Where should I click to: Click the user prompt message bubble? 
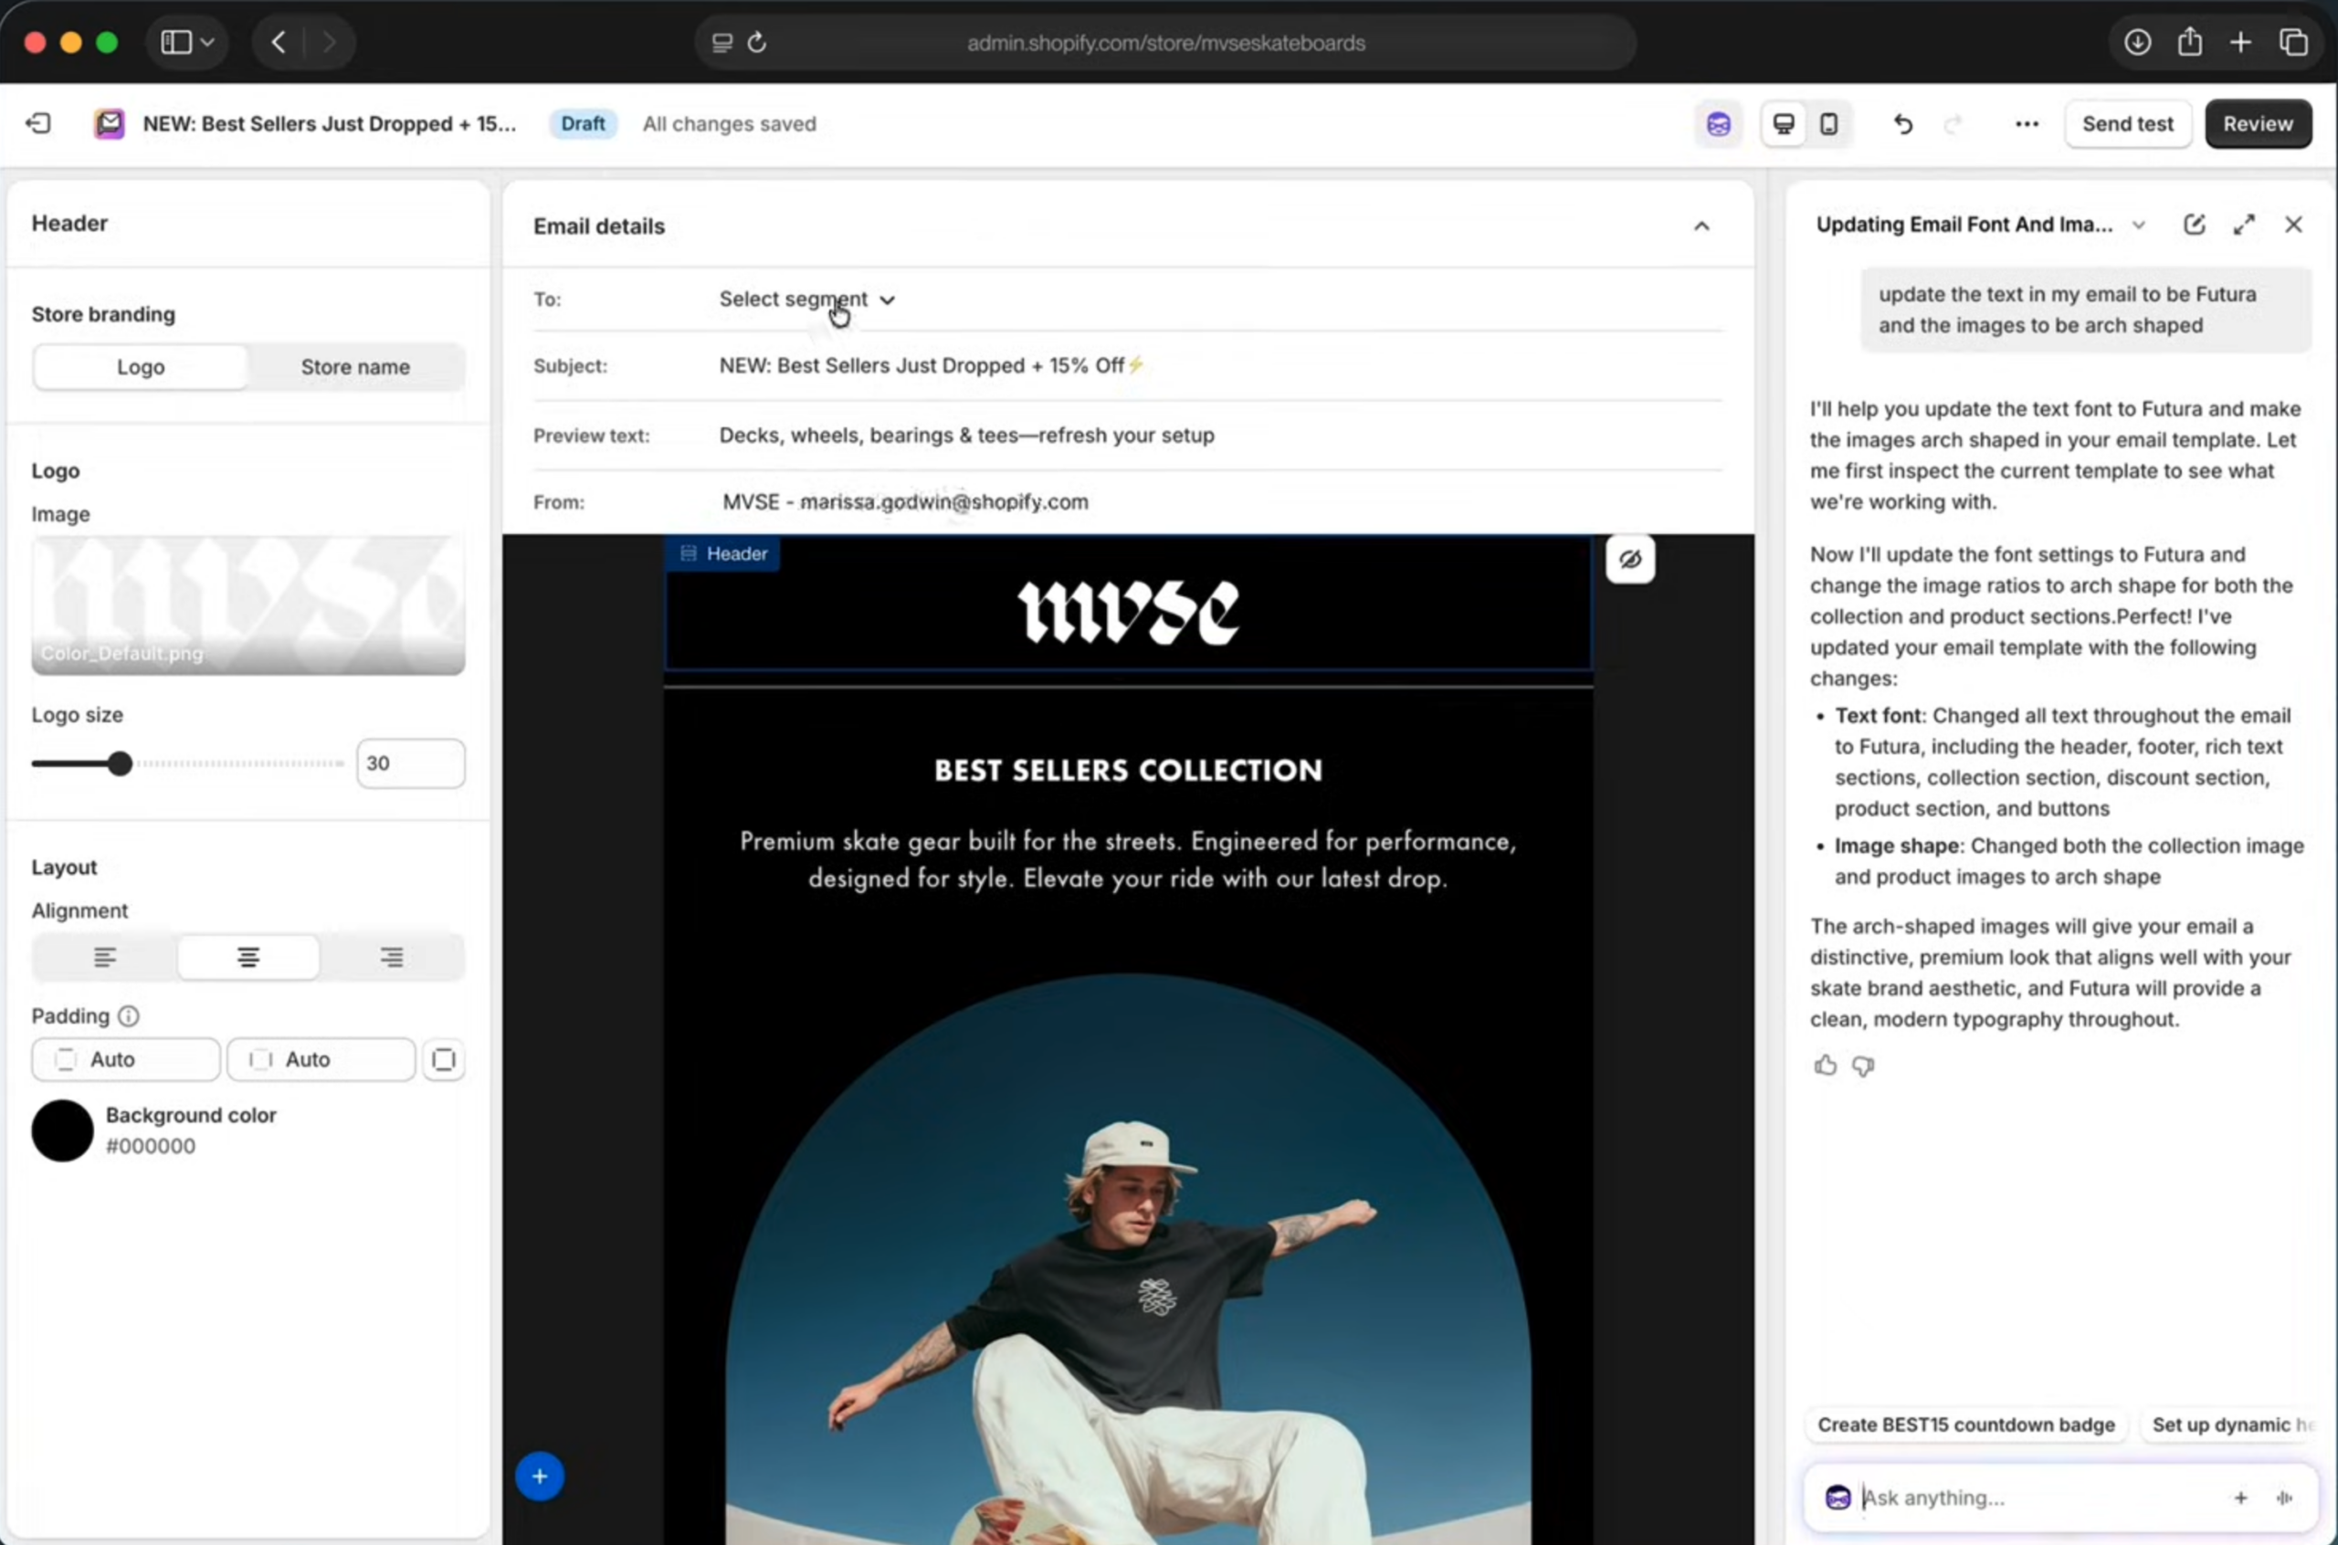[2085, 310]
